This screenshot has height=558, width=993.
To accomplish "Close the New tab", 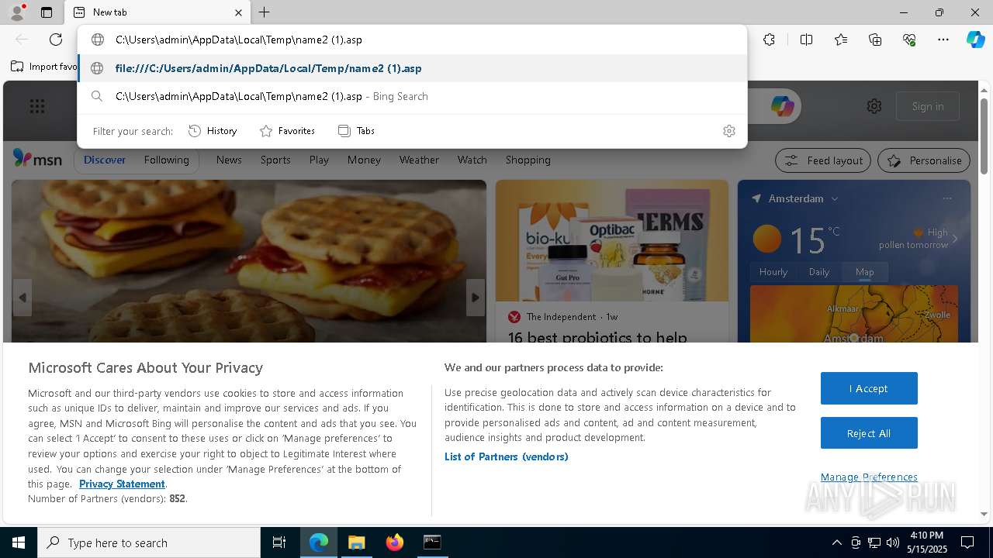I will click(238, 12).
